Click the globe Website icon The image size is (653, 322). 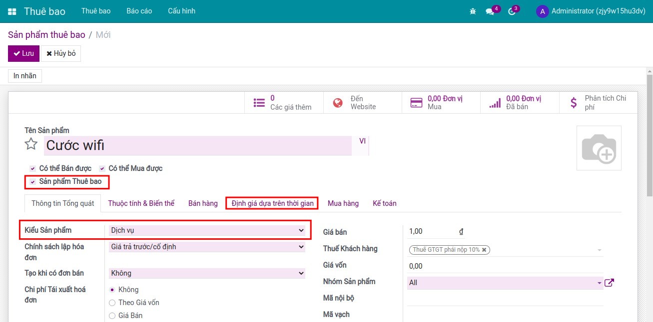338,103
